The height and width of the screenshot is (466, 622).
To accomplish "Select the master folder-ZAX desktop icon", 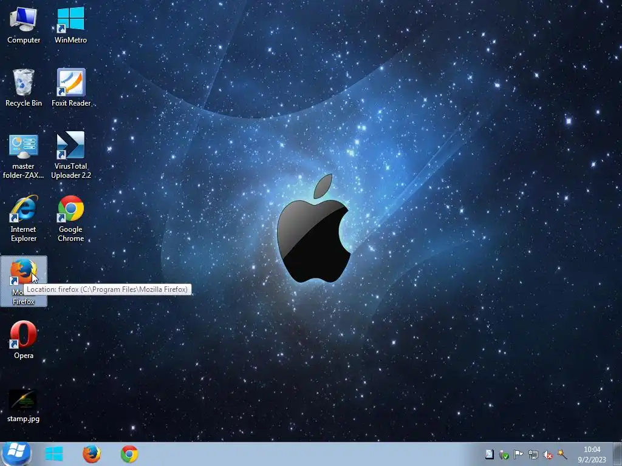I will [24, 156].
